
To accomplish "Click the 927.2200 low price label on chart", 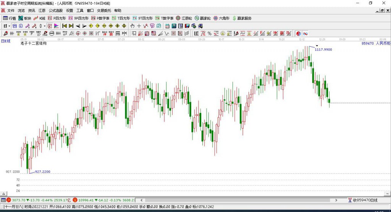I will (43, 172).
